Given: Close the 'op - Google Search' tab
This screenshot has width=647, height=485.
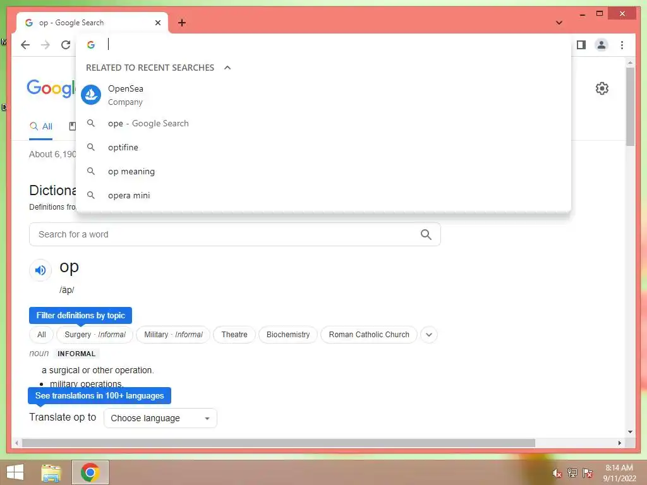Looking at the screenshot, I should click(x=157, y=23).
